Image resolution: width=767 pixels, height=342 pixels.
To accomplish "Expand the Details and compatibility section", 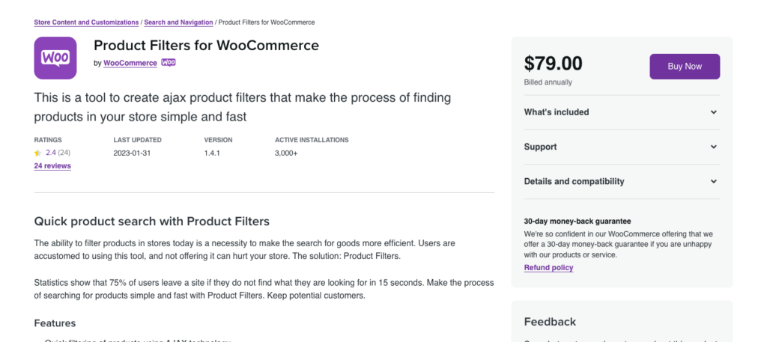I will pos(622,181).
